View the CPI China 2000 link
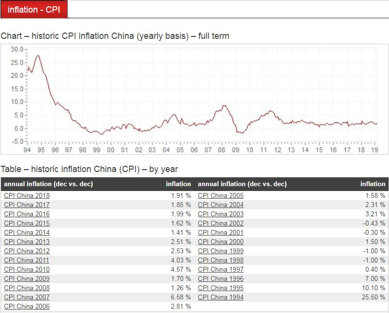 click(x=221, y=242)
